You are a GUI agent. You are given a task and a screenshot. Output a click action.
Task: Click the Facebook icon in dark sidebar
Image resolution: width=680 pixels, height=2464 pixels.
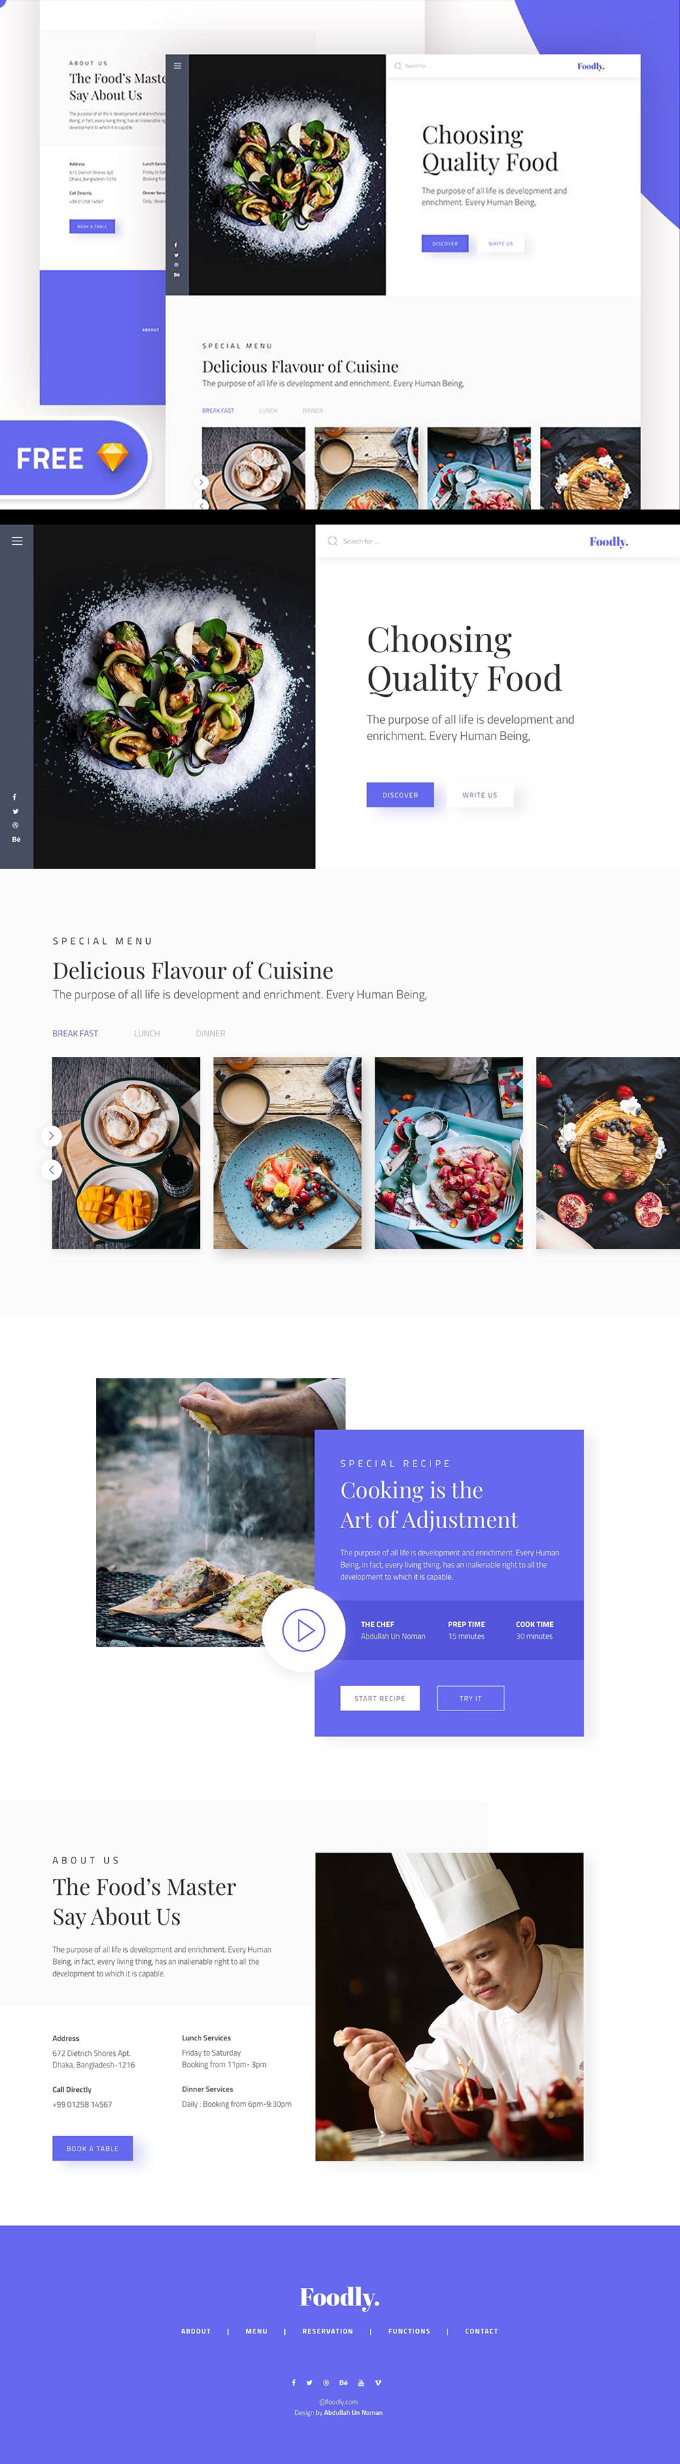click(x=14, y=797)
